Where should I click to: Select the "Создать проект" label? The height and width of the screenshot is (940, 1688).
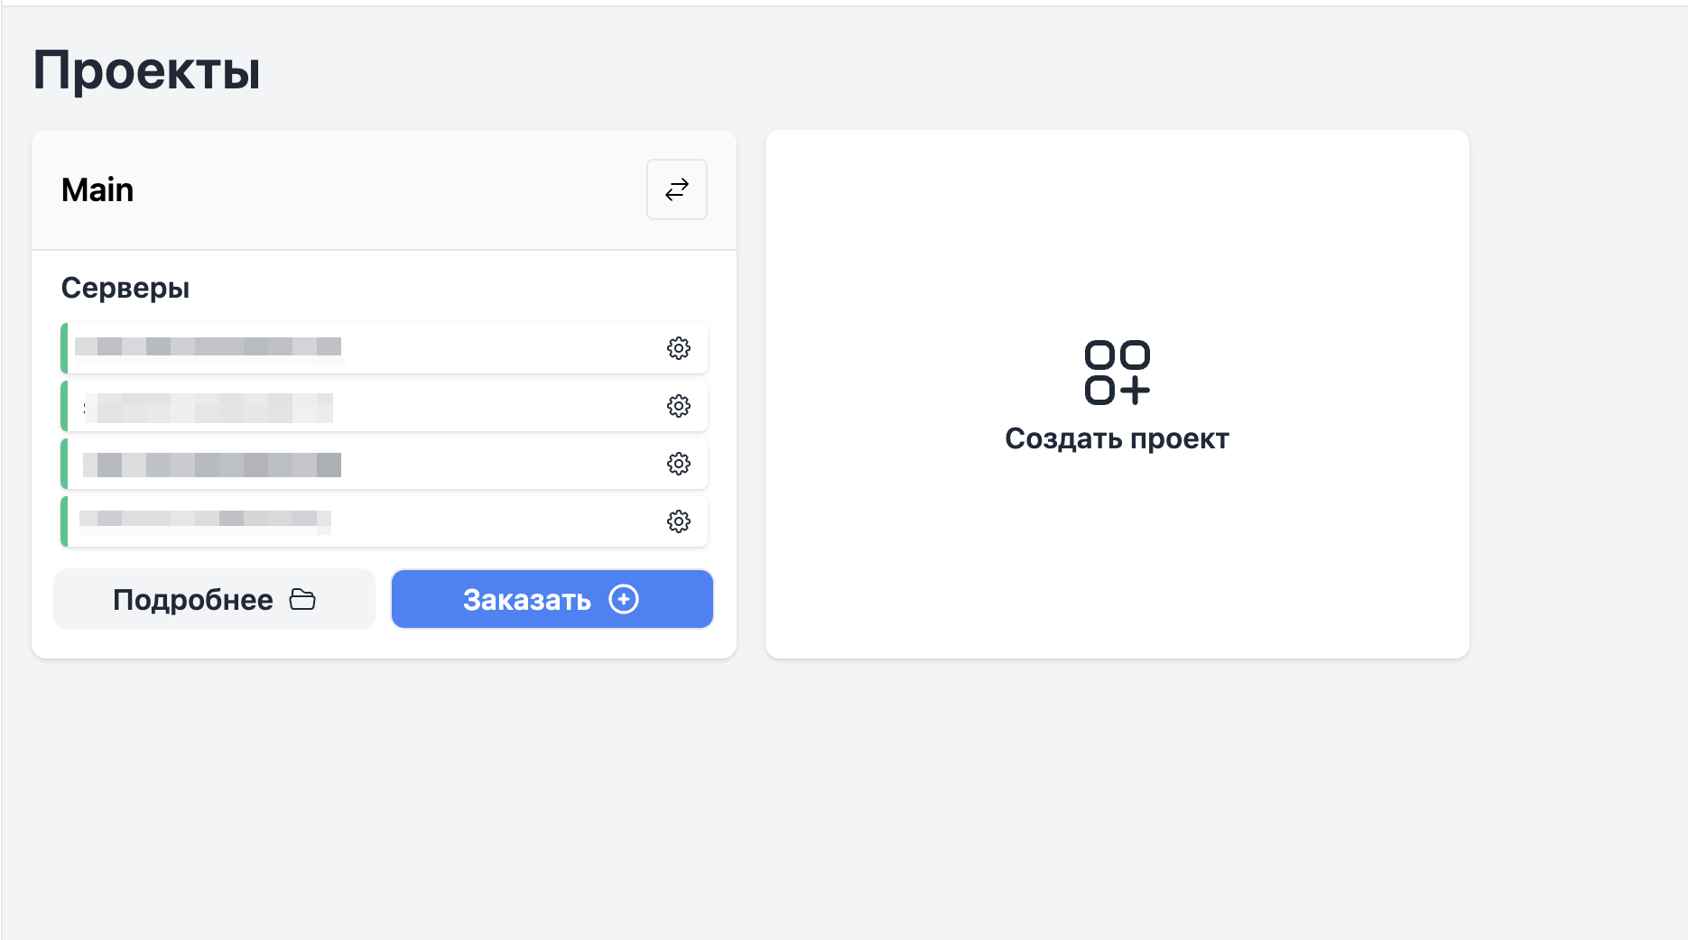1117,438
